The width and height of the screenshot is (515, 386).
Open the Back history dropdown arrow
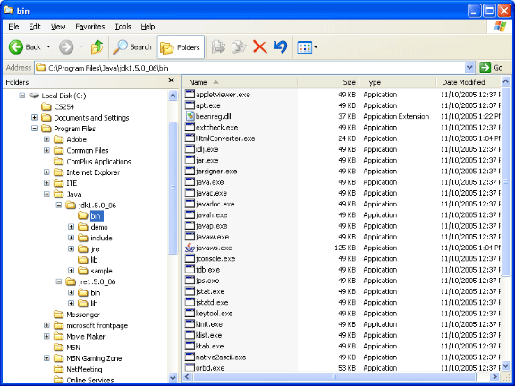tap(48, 47)
